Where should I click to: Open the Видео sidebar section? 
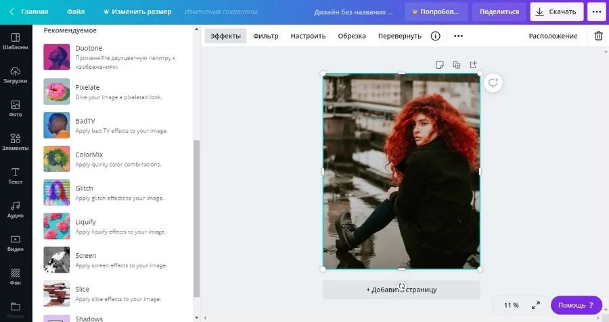pos(16,243)
